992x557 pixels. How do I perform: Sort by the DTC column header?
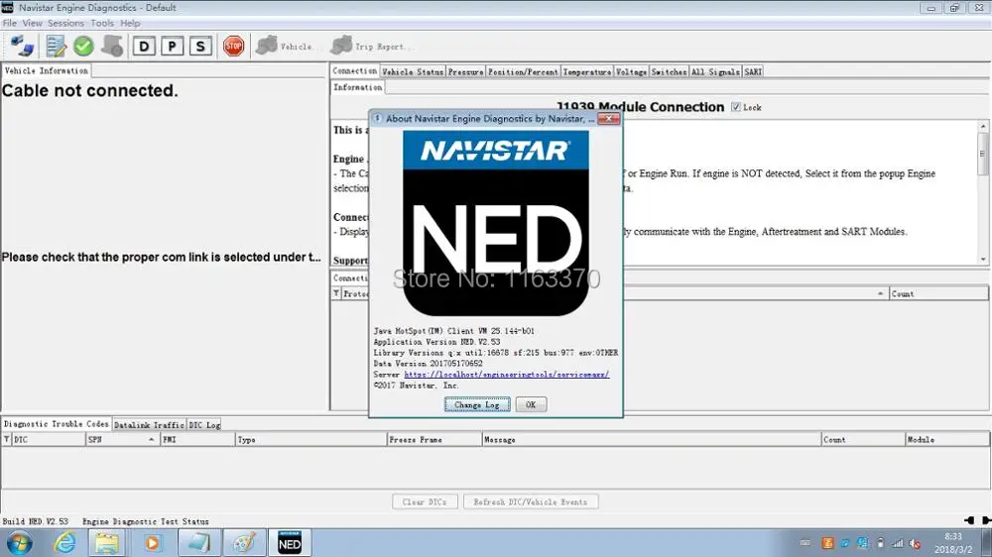coord(48,439)
